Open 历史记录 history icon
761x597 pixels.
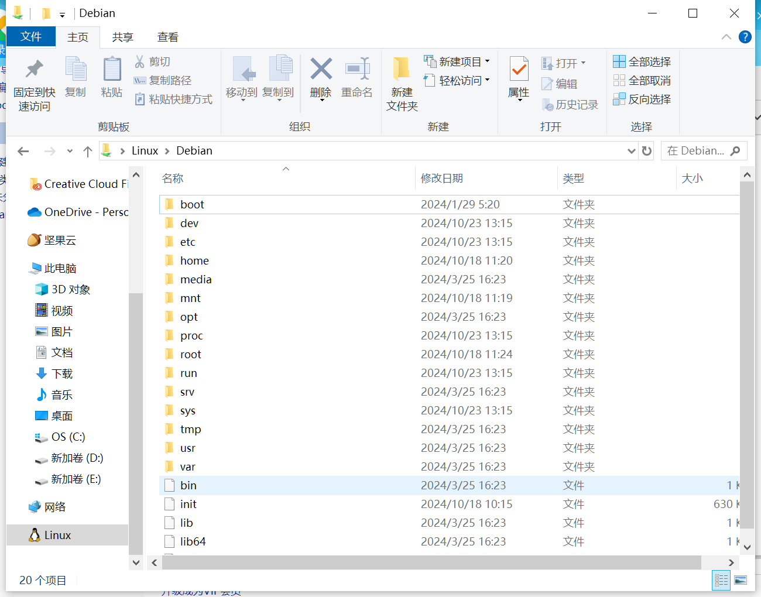[x=547, y=105]
